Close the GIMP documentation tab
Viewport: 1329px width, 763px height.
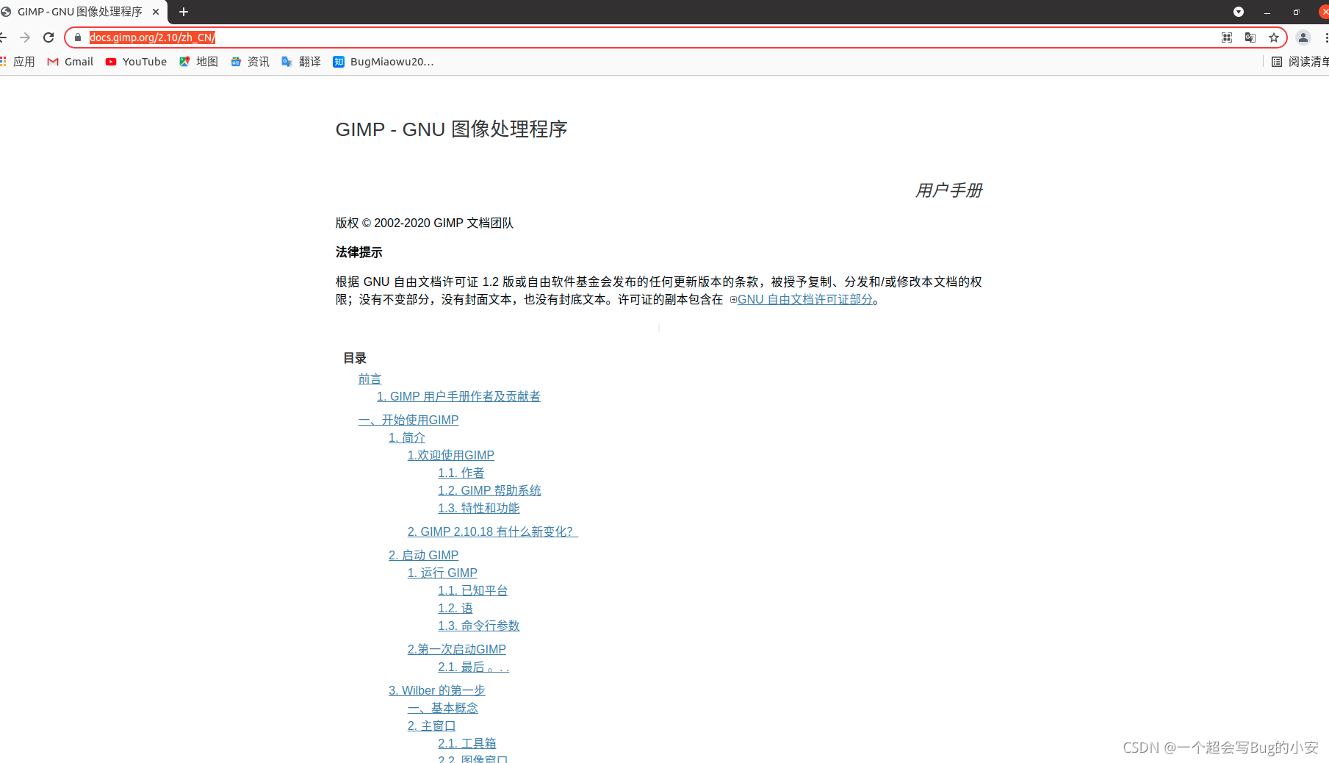(x=156, y=12)
